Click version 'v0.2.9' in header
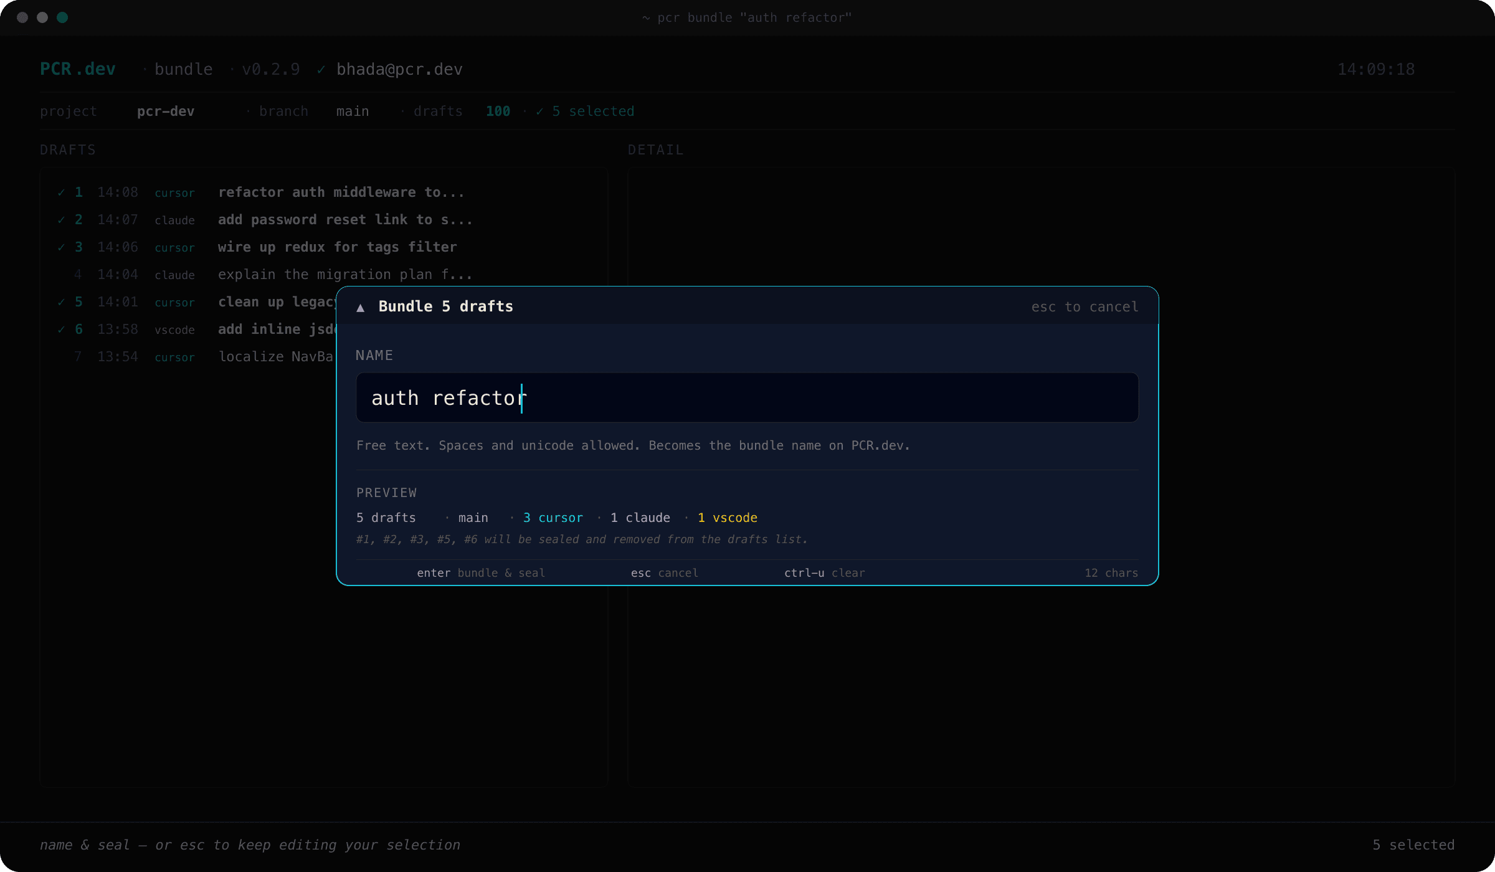The width and height of the screenshot is (1495, 872). click(x=271, y=69)
